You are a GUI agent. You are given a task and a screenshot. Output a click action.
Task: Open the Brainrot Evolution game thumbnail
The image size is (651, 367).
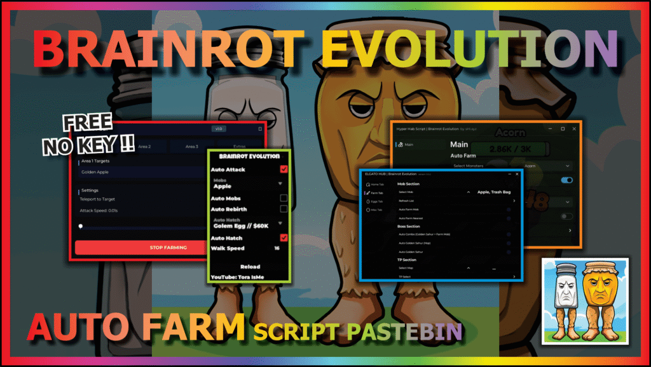(585, 302)
